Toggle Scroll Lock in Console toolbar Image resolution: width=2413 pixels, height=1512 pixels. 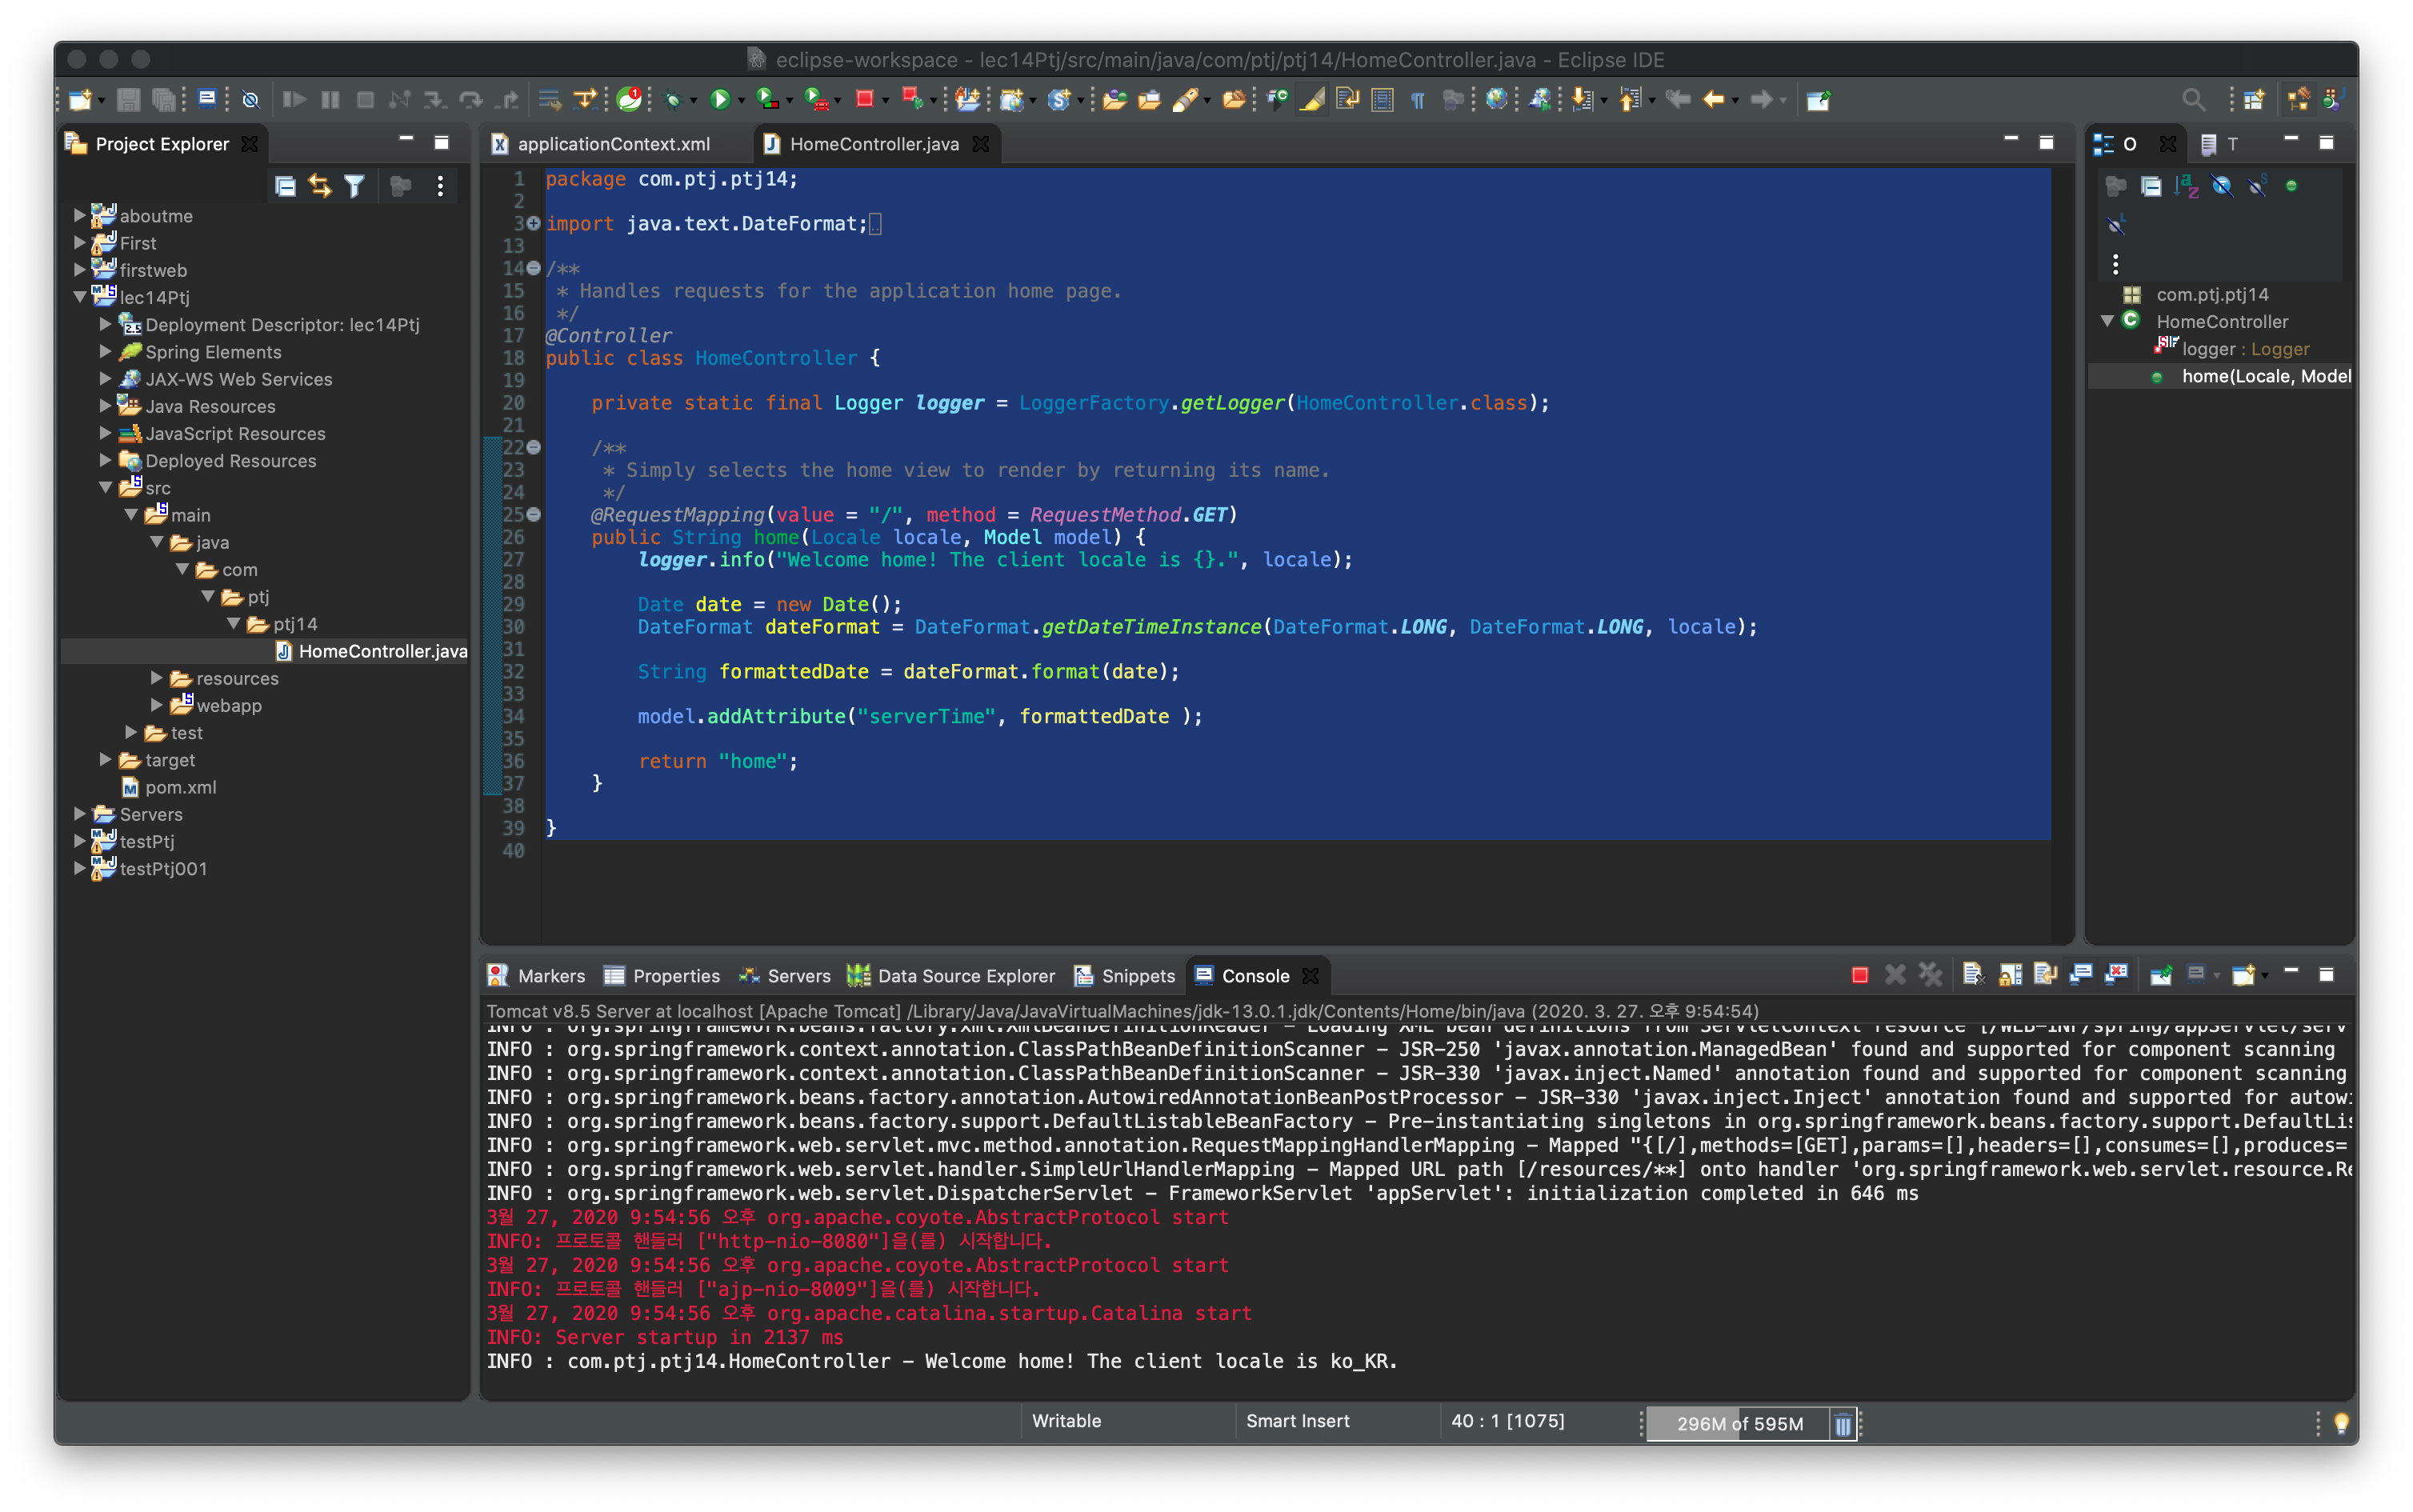point(2009,975)
